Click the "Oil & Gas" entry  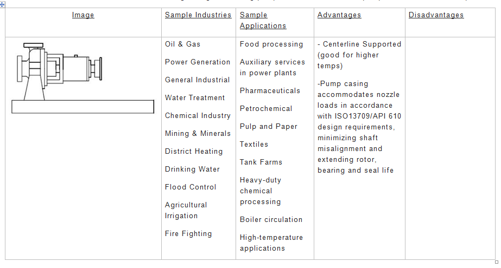tap(182, 44)
